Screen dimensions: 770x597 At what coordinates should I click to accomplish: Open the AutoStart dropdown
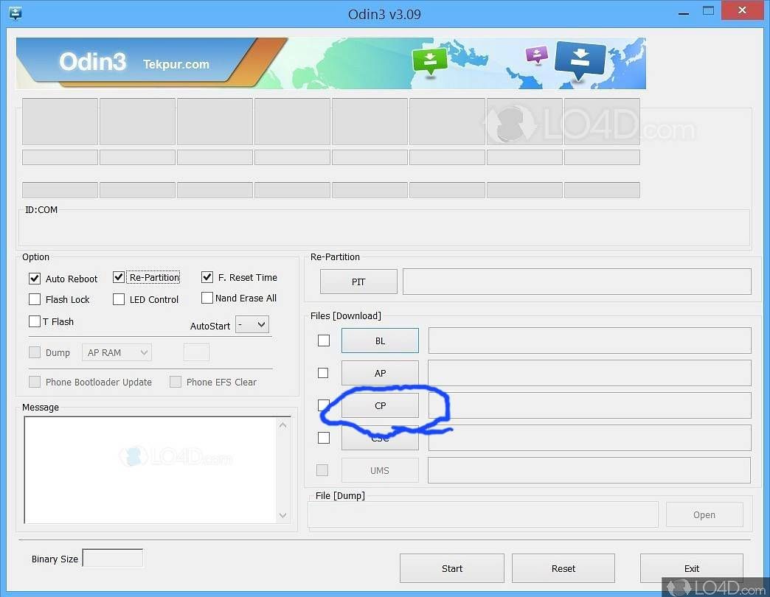tap(252, 325)
